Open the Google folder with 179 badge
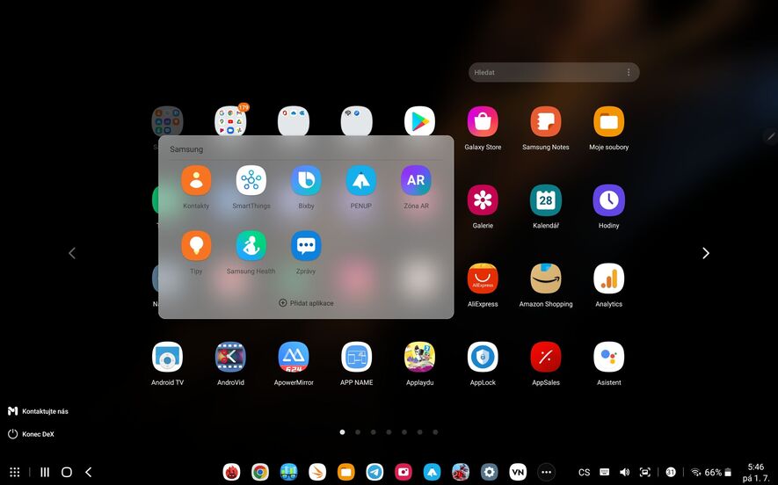Viewport: 778px width, 485px height. [x=230, y=120]
